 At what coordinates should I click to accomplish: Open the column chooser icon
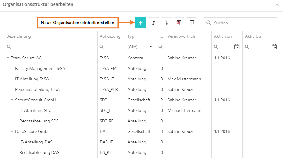[192, 23]
